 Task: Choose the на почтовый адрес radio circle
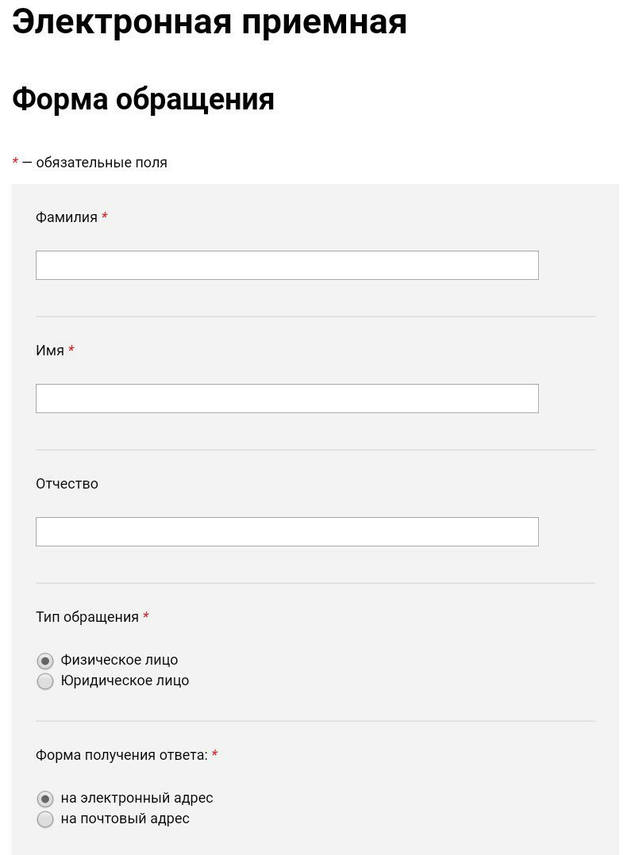[x=44, y=819]
